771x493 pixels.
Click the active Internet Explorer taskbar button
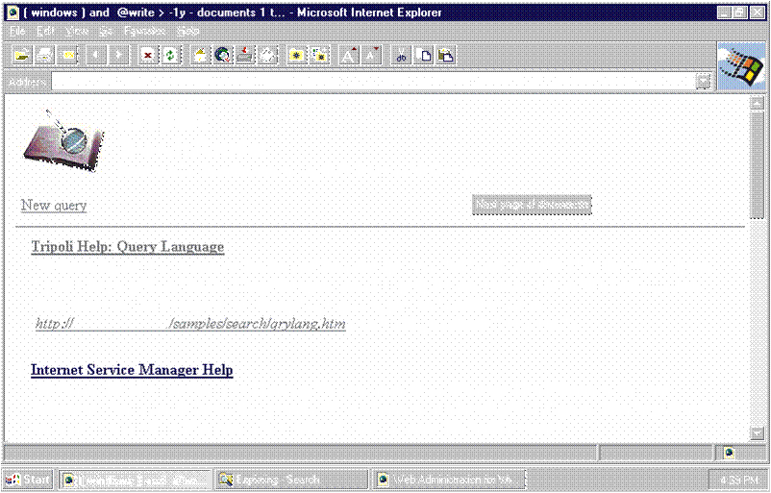[x=136, y=480]
